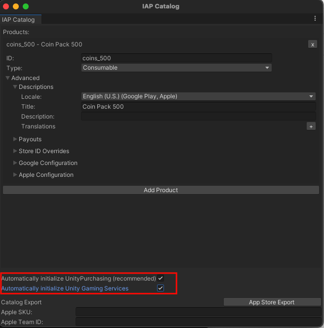Open the product Type dropdown
Viewport: 324px width, 328px height.
click(x=176, y=68)
